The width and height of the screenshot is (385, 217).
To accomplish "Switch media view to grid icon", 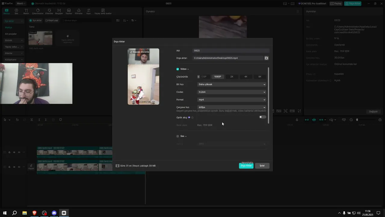I will point(118,20).
